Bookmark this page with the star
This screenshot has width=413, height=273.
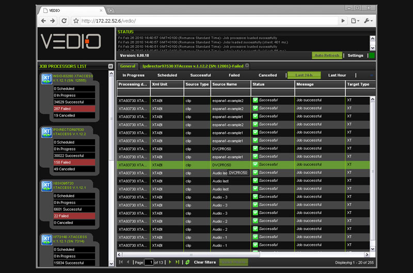click(76, 21)
